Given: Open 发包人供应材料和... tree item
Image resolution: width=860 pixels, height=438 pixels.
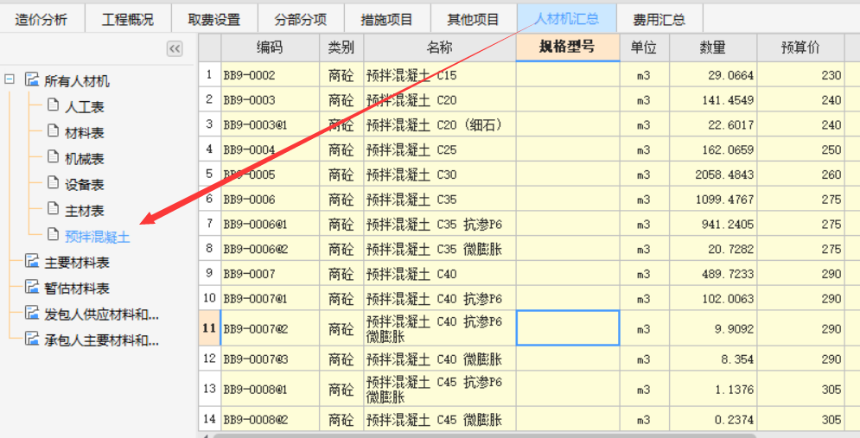Looking at the screenshot, I should point(101,314).
